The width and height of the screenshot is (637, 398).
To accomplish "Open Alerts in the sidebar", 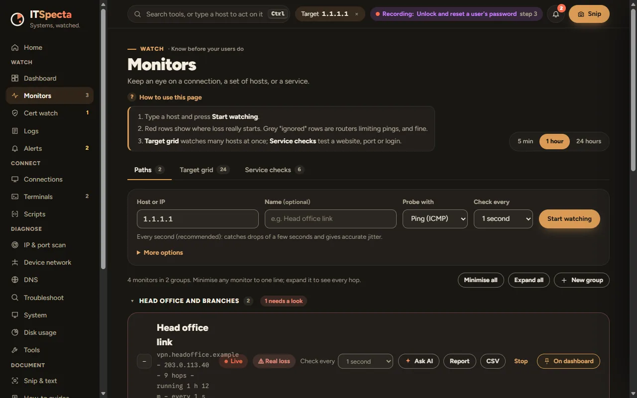I will point(50,148).
